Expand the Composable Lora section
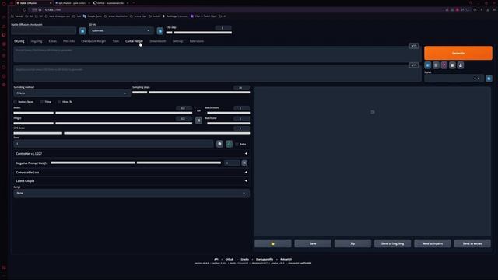The image size is (498, 280). tap(132, 173)
